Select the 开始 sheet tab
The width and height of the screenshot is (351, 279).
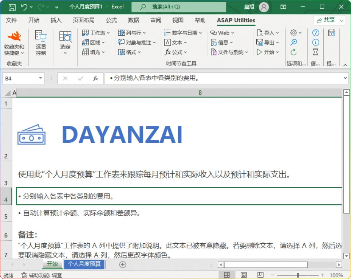coord(52,264)
